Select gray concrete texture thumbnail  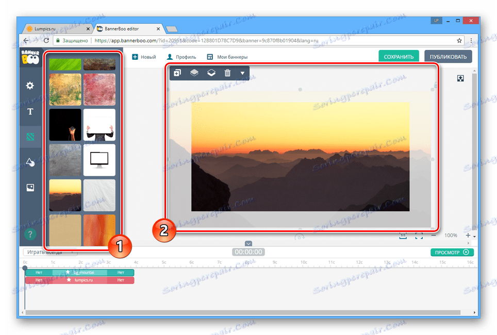tap(65, 160)
